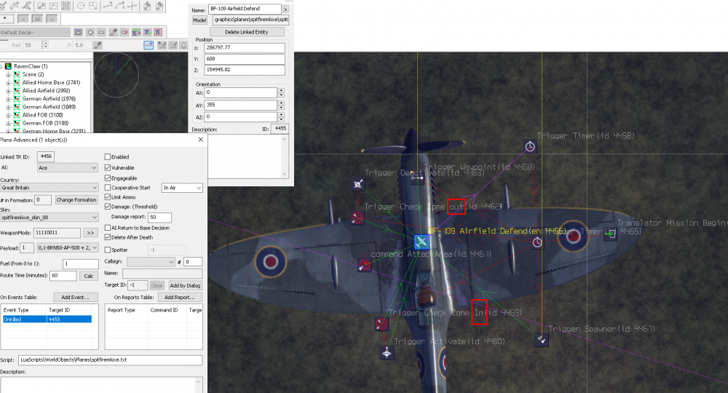Select the Trigger Spawner node icon

click(x=540, y=340)
